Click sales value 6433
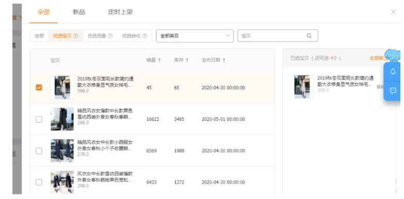The height and width of the screenshot is (199, 404). (152, 182)
